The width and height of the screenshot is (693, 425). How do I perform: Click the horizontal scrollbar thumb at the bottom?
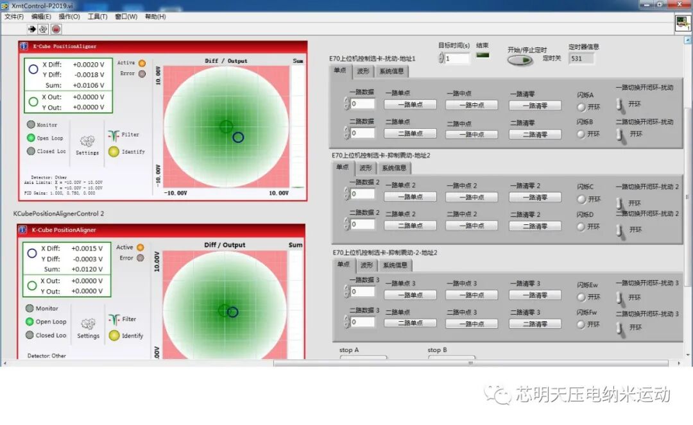coord(471,363)
